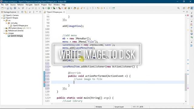
Task: Click the editor scroll-down arrow
Action: (186, 101)
